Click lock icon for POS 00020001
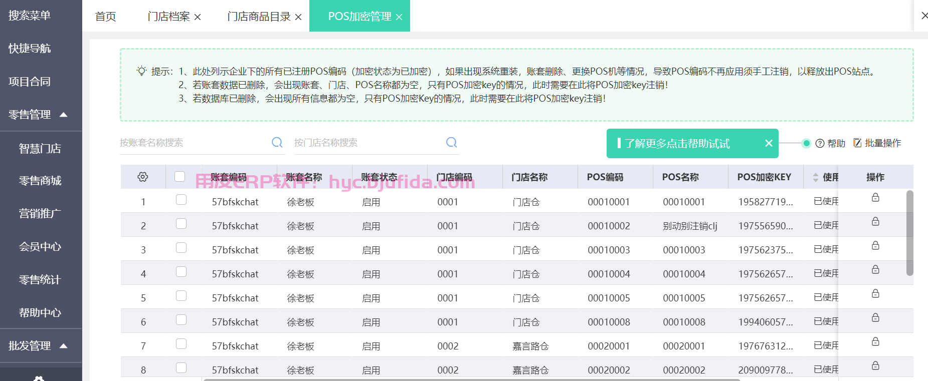The width and height of the screenshot is (928, 381). click(x=875, y=341)
